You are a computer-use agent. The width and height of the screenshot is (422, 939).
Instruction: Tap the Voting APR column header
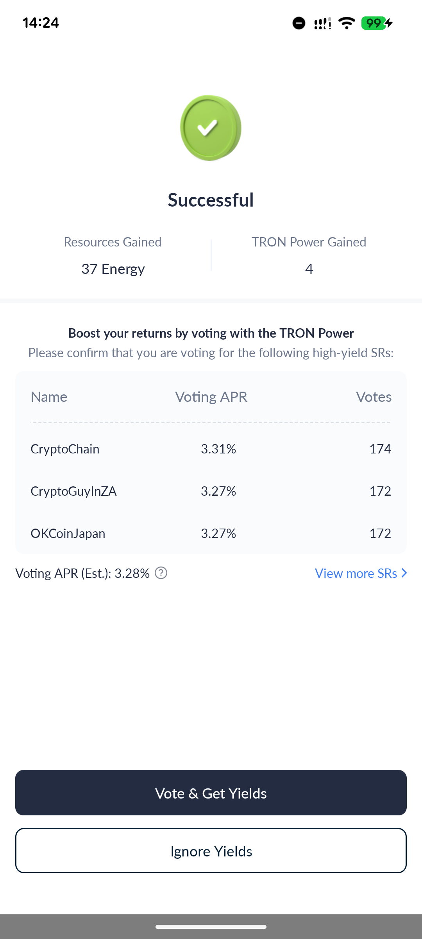(211, 397)
